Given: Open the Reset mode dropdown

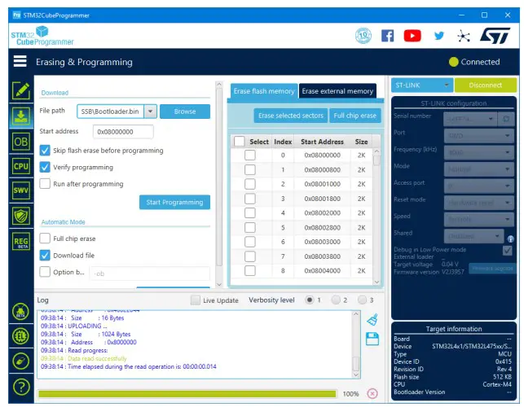Looking at the screenshot, I should click(x=478, y=203).
